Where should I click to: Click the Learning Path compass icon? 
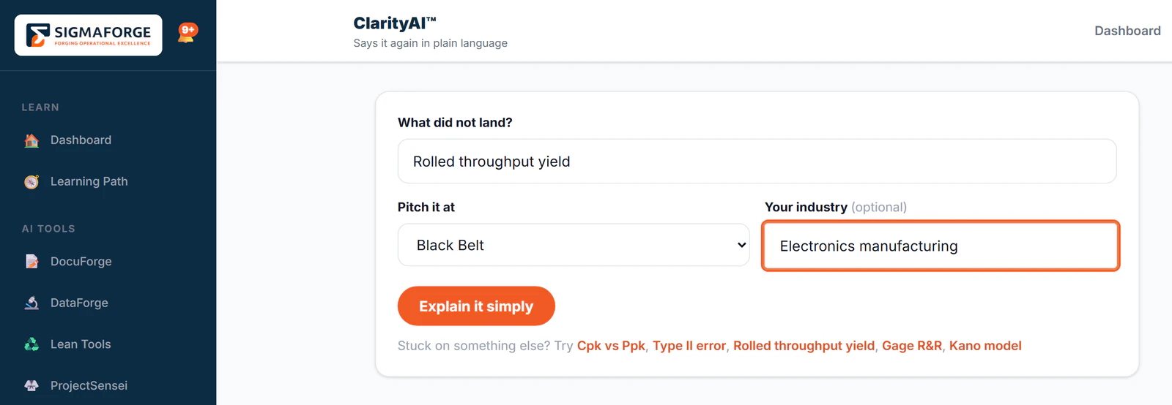(x=31, y=181)
